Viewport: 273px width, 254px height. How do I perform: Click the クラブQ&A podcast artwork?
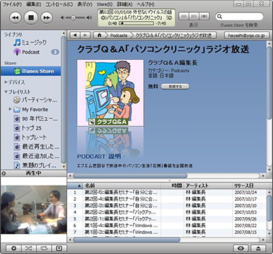click(110, 93)
